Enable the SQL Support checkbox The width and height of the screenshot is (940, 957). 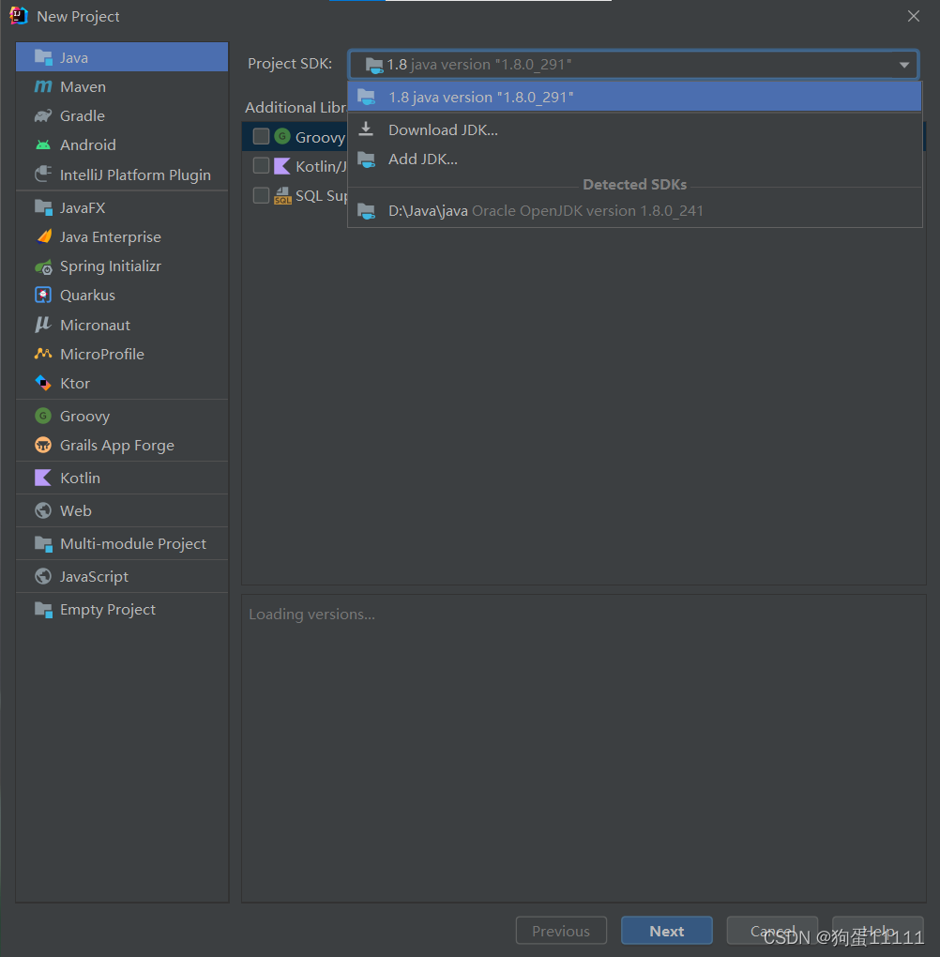(x=261, y=195)
